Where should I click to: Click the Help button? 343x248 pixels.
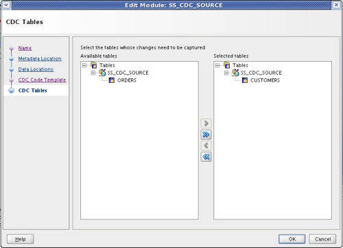[21, 239]
